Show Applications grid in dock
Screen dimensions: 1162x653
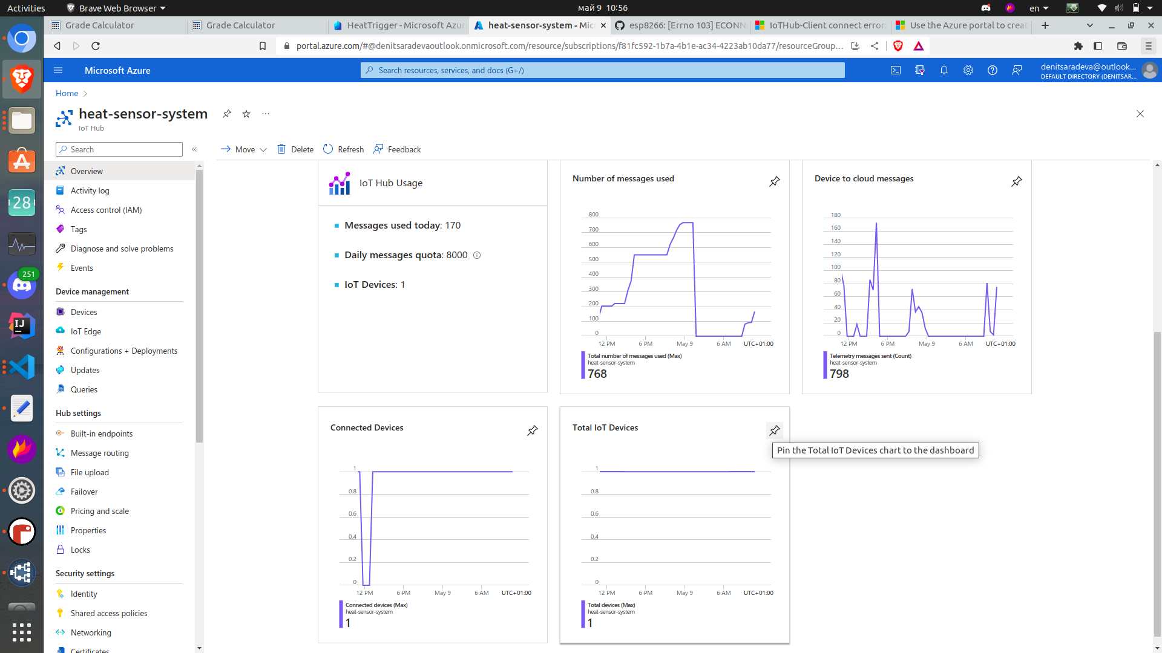click(x=22, y=632)
